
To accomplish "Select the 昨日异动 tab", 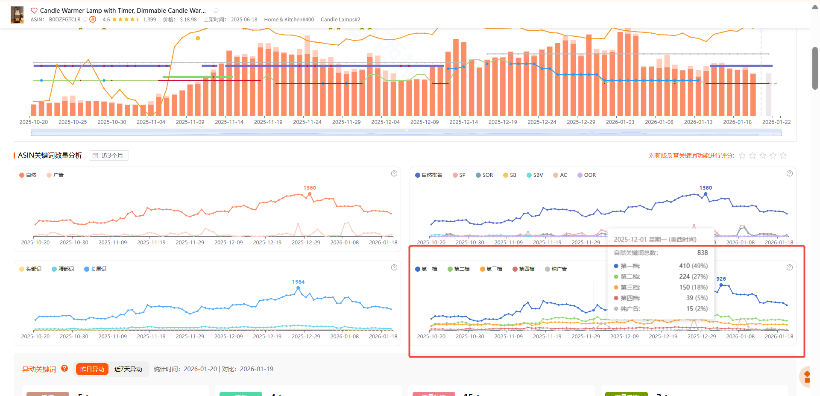I will (x=92, y=369).
